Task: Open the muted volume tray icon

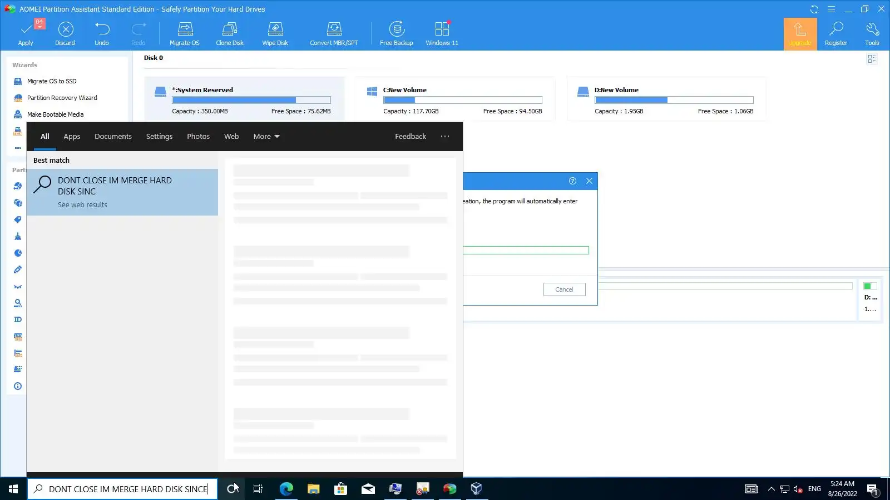Action: [x=798, y=489]
